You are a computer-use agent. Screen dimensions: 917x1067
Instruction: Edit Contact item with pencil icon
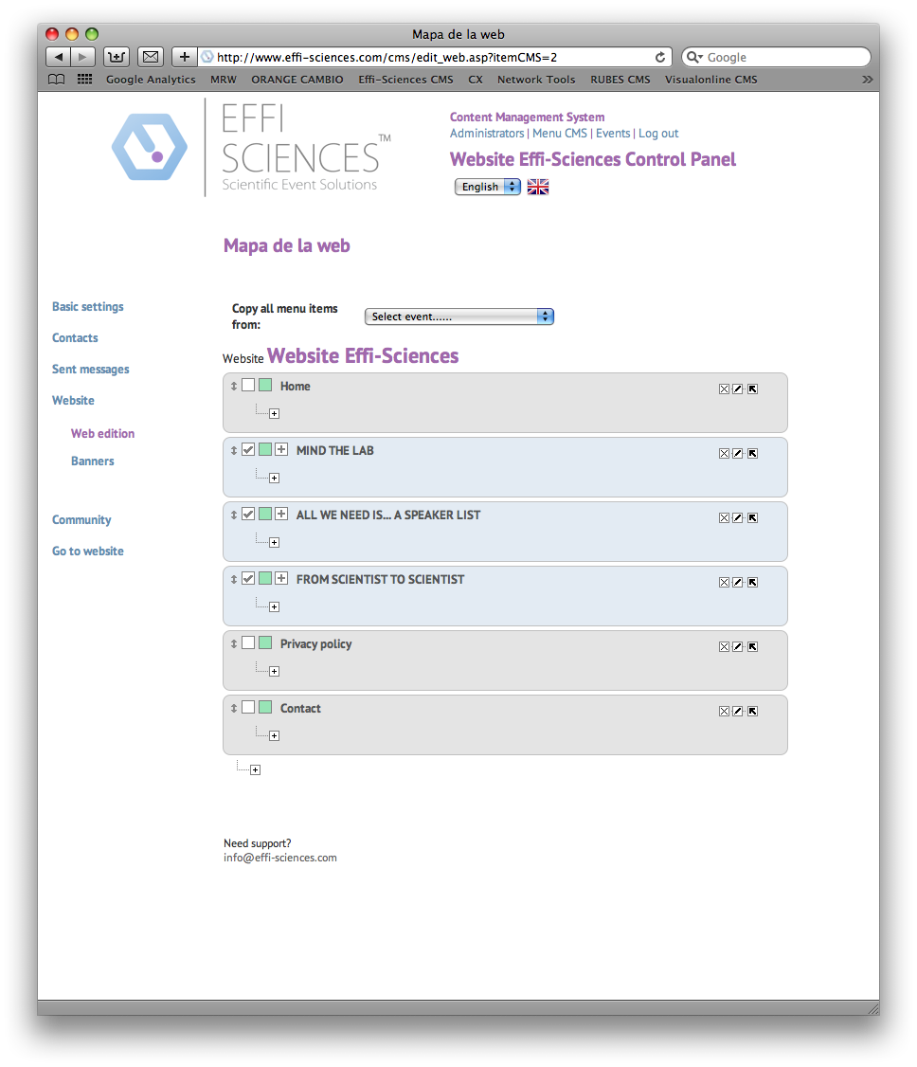pos(737,711)
